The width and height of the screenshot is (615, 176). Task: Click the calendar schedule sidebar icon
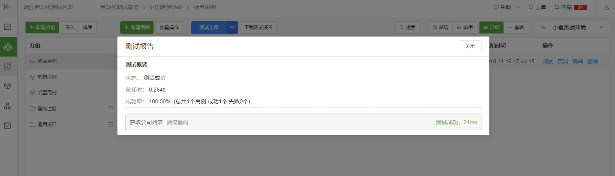[x=8, y=125]
